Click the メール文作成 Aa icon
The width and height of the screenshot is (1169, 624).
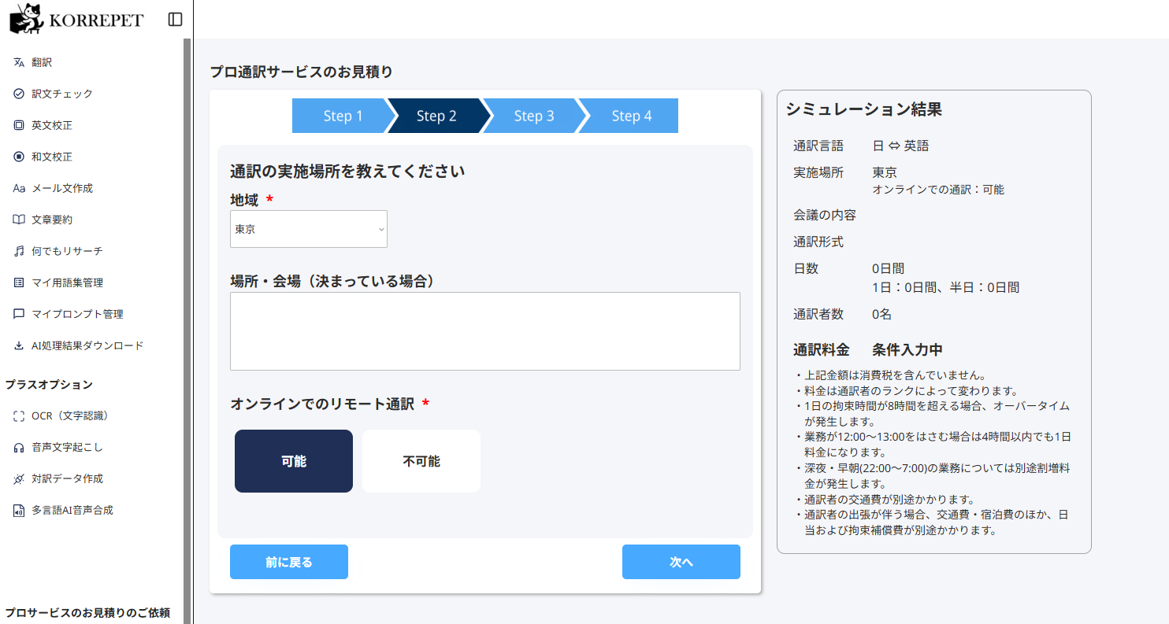point(19,188)
